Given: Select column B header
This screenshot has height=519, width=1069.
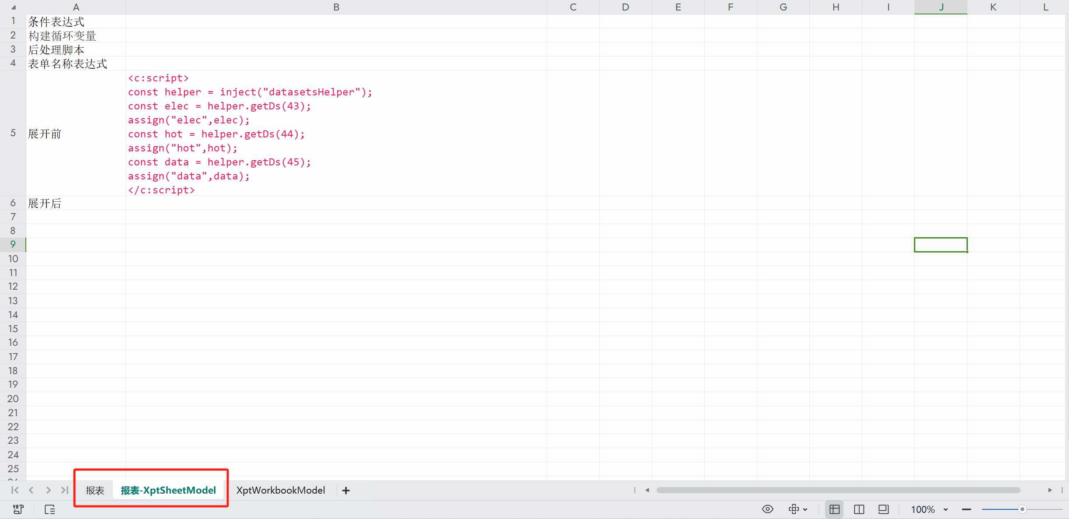Looking at the screenshot, I should [336, 7].
